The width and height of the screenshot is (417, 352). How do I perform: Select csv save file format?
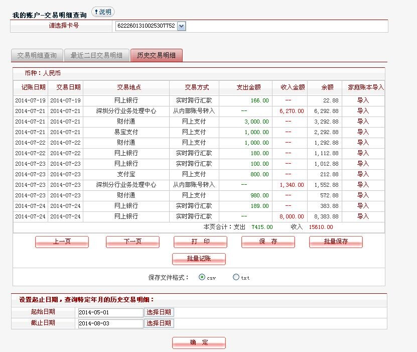(x=202, y=277)
